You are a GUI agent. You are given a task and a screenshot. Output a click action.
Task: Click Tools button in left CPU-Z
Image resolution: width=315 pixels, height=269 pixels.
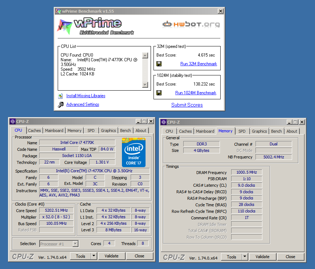(x=81, y=256)
